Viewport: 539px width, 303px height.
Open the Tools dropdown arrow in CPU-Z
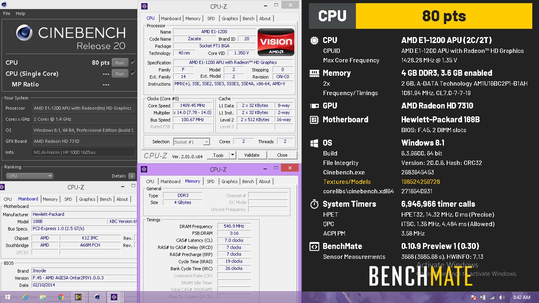(232, 155)
